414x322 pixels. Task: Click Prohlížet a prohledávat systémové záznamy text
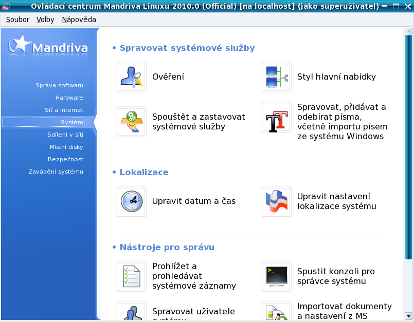pyautogui.click(x=194, y=276)
